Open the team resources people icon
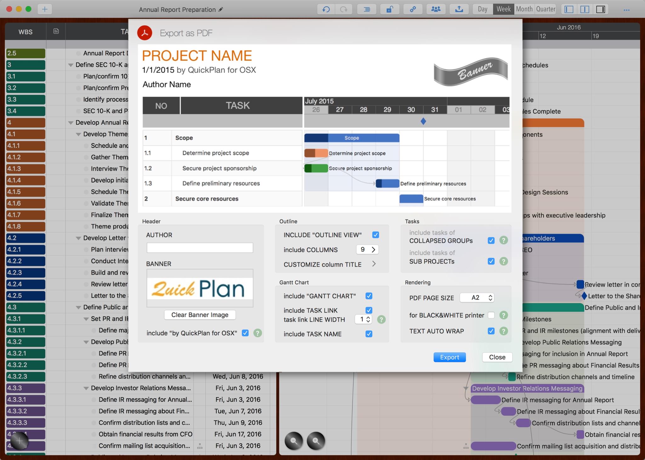This screenshot has width=645, height=460. 436,9
